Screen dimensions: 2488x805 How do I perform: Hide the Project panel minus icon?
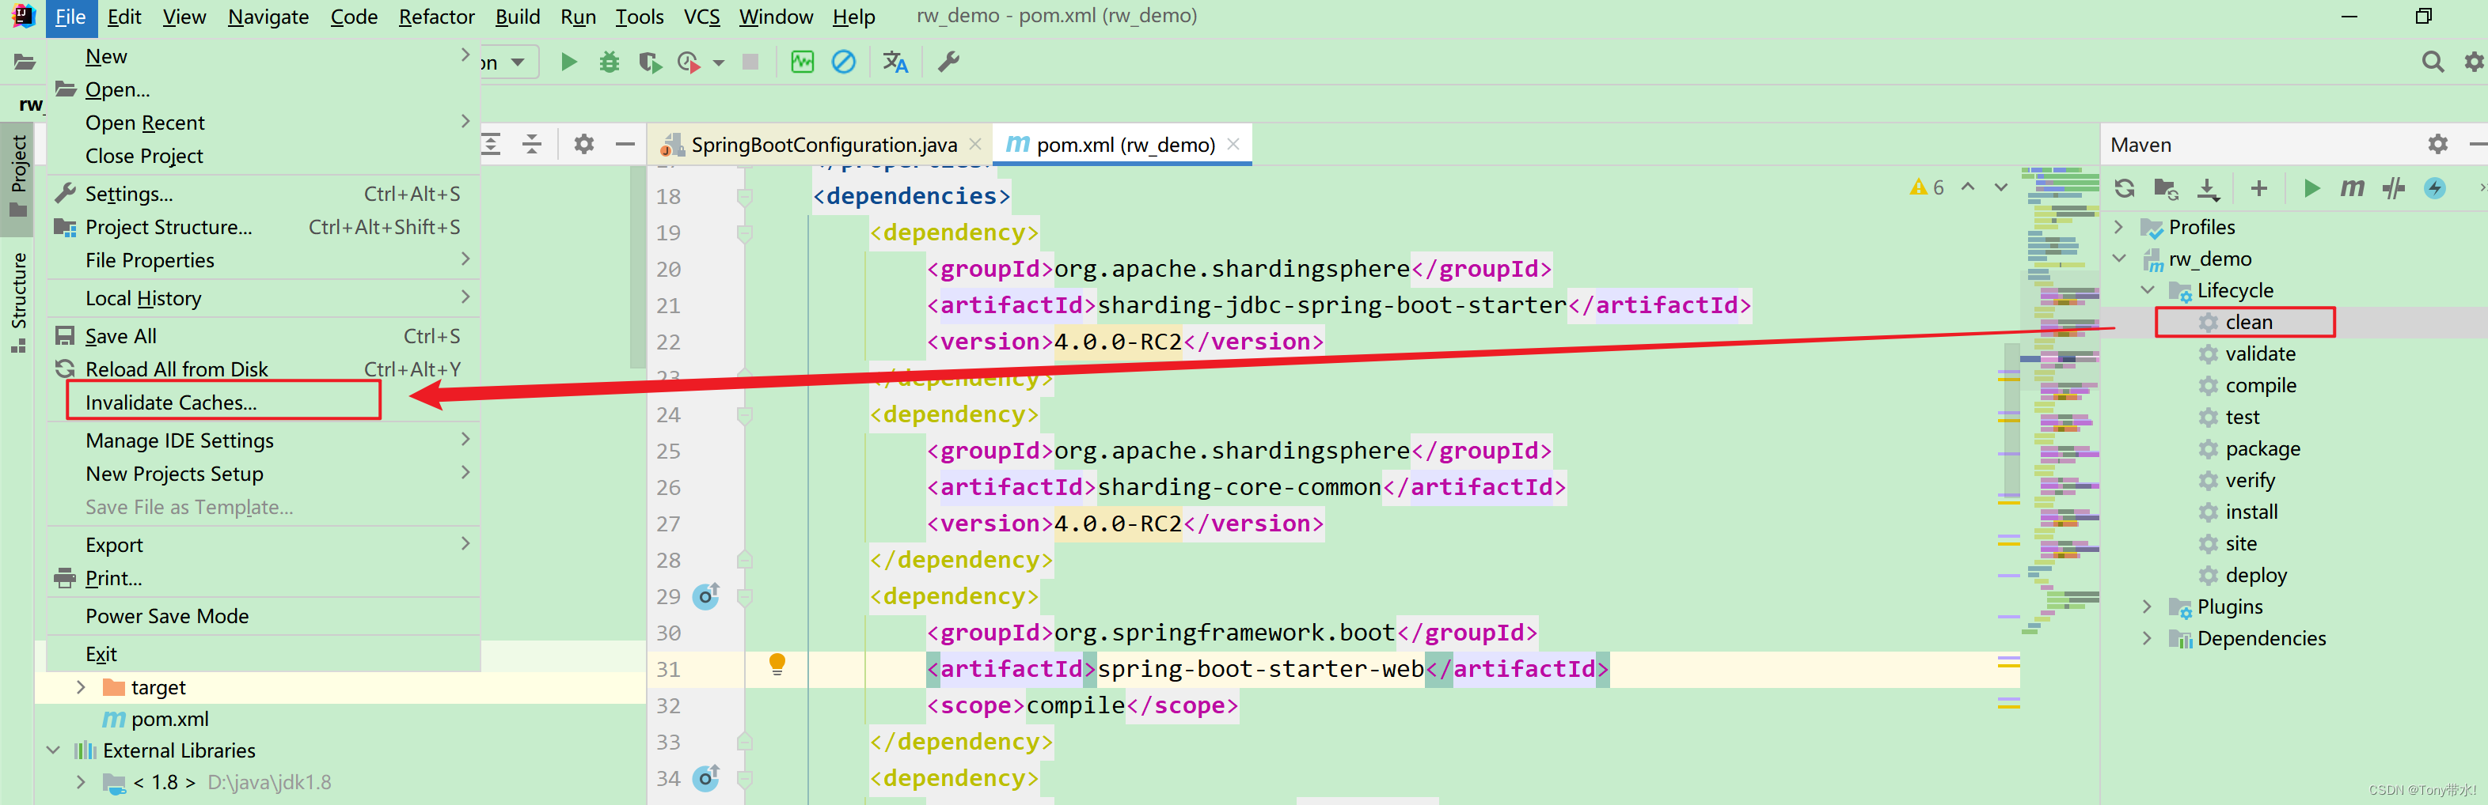coord(625,145)
